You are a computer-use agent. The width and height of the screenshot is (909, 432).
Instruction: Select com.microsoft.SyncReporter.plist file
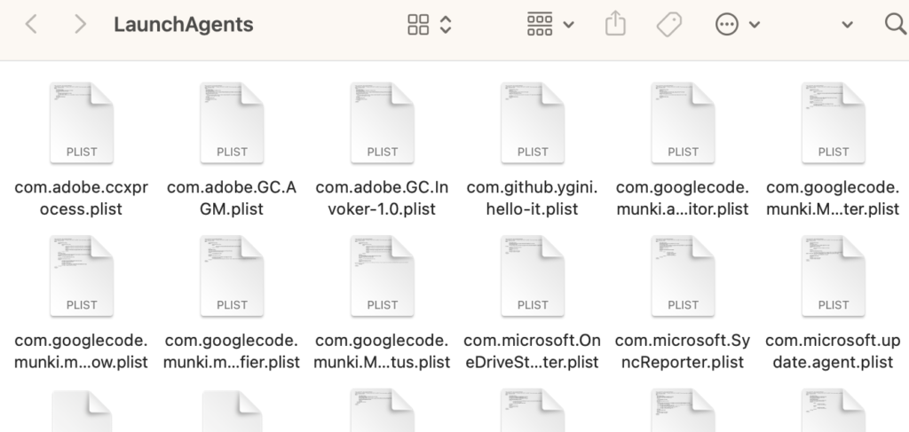pos(683,275)
